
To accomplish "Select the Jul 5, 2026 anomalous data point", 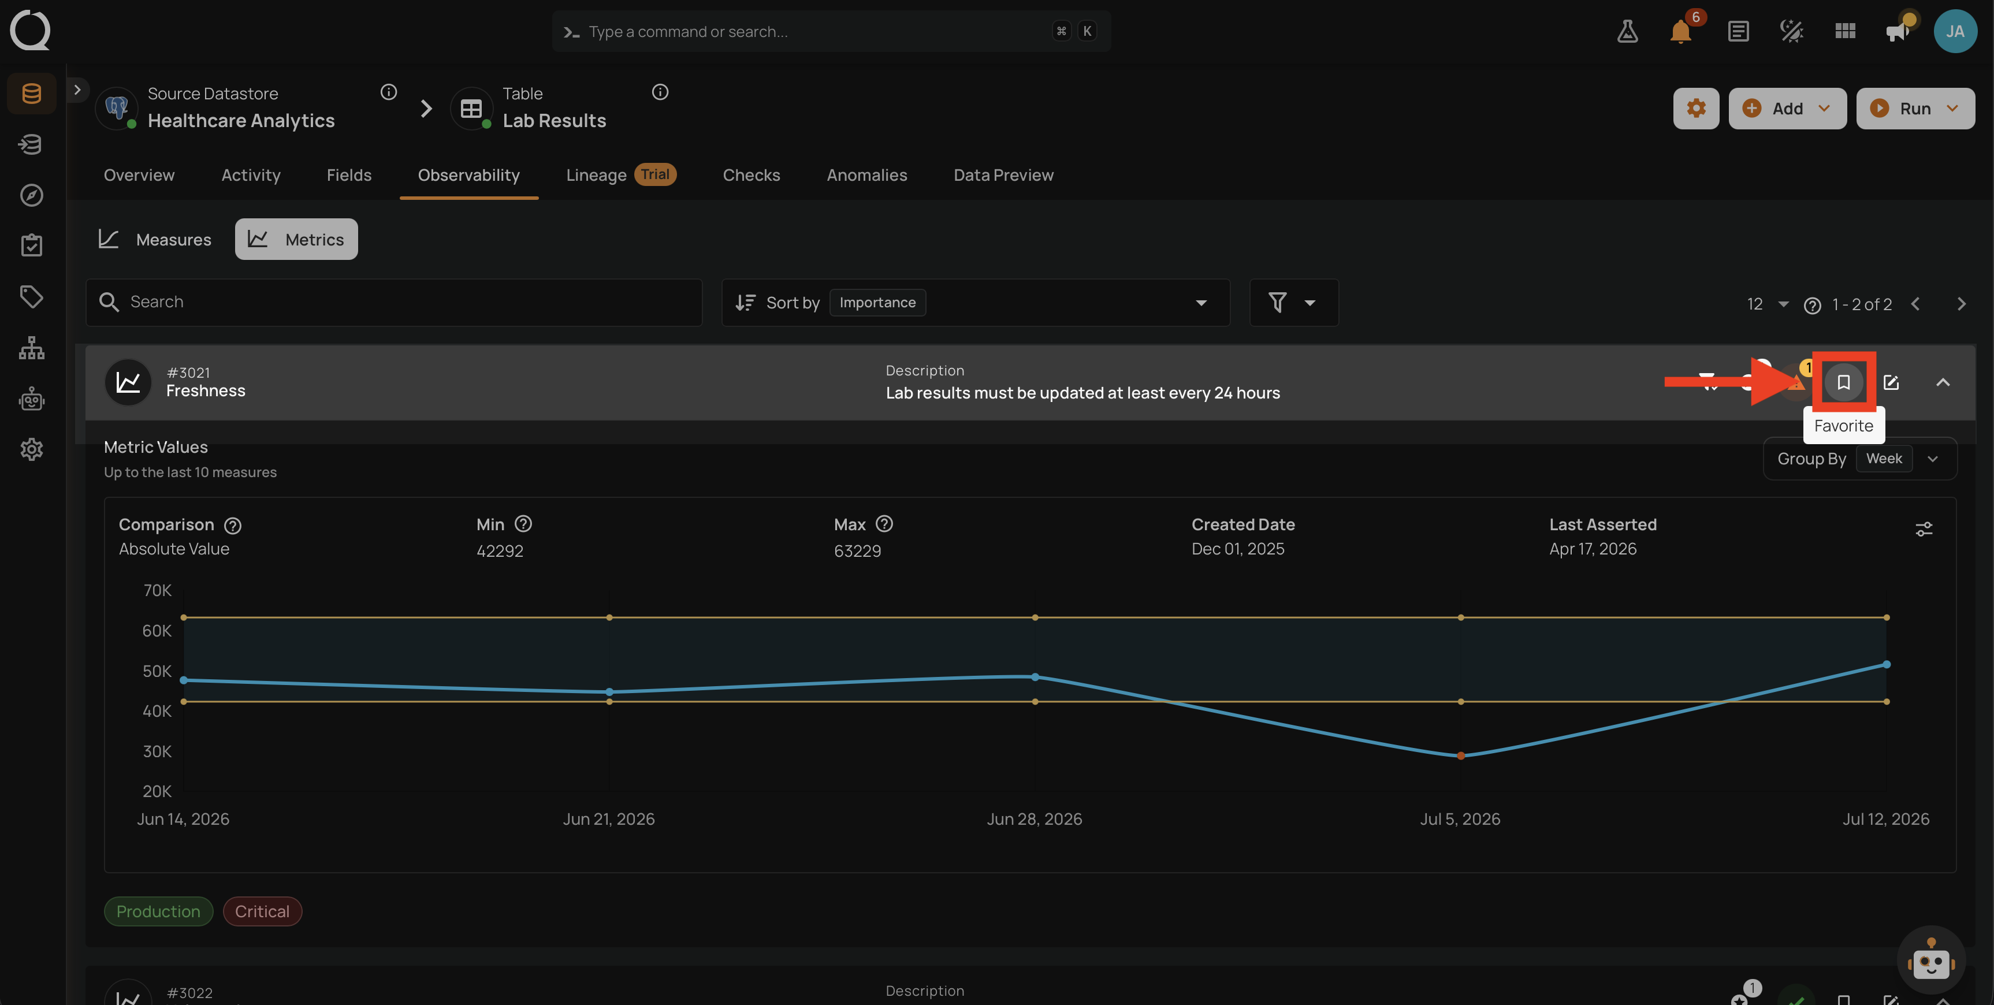I will (x=1461, y=755).
